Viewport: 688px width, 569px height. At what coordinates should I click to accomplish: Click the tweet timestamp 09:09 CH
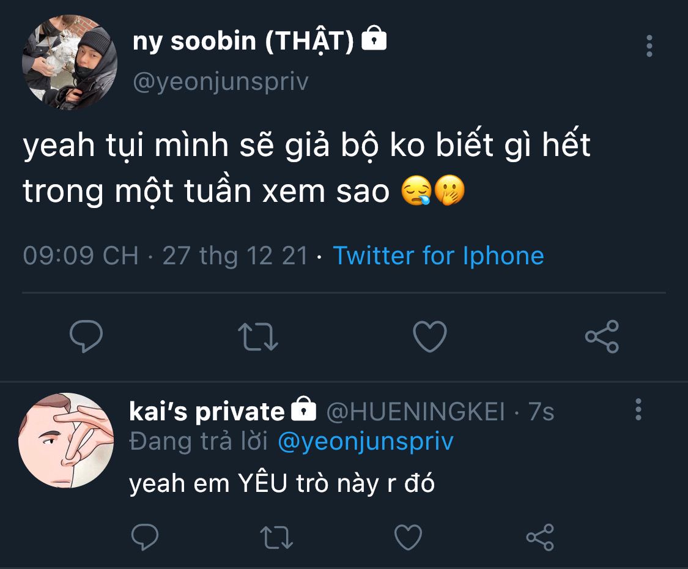[81, 256]
